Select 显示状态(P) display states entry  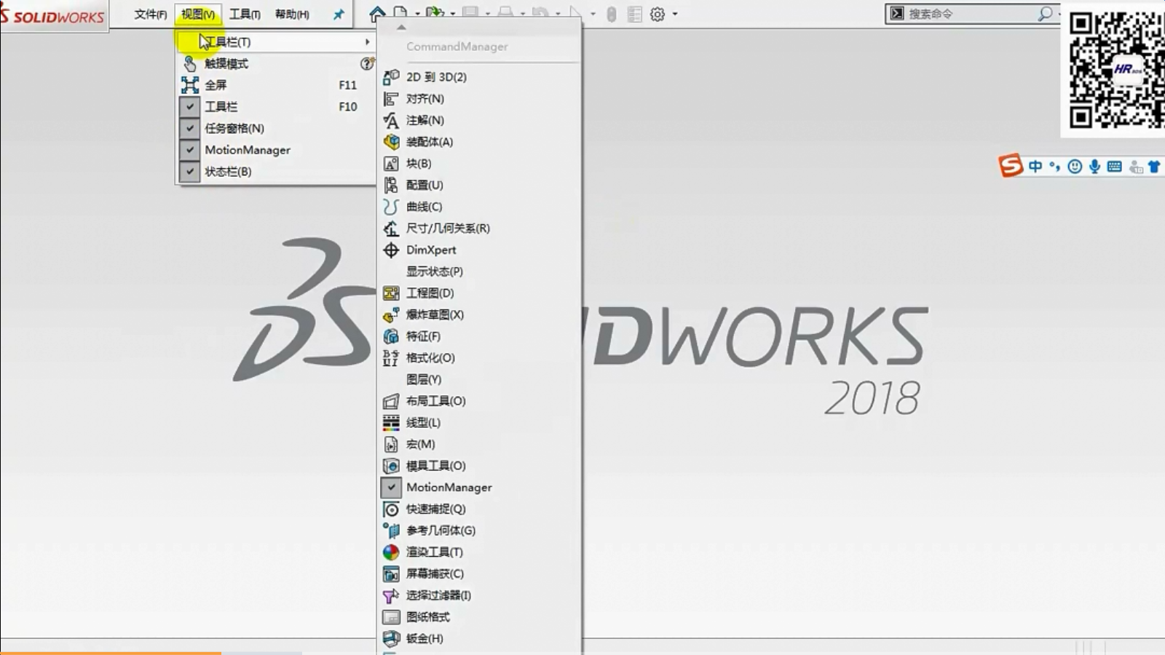(x=434, y=271)
